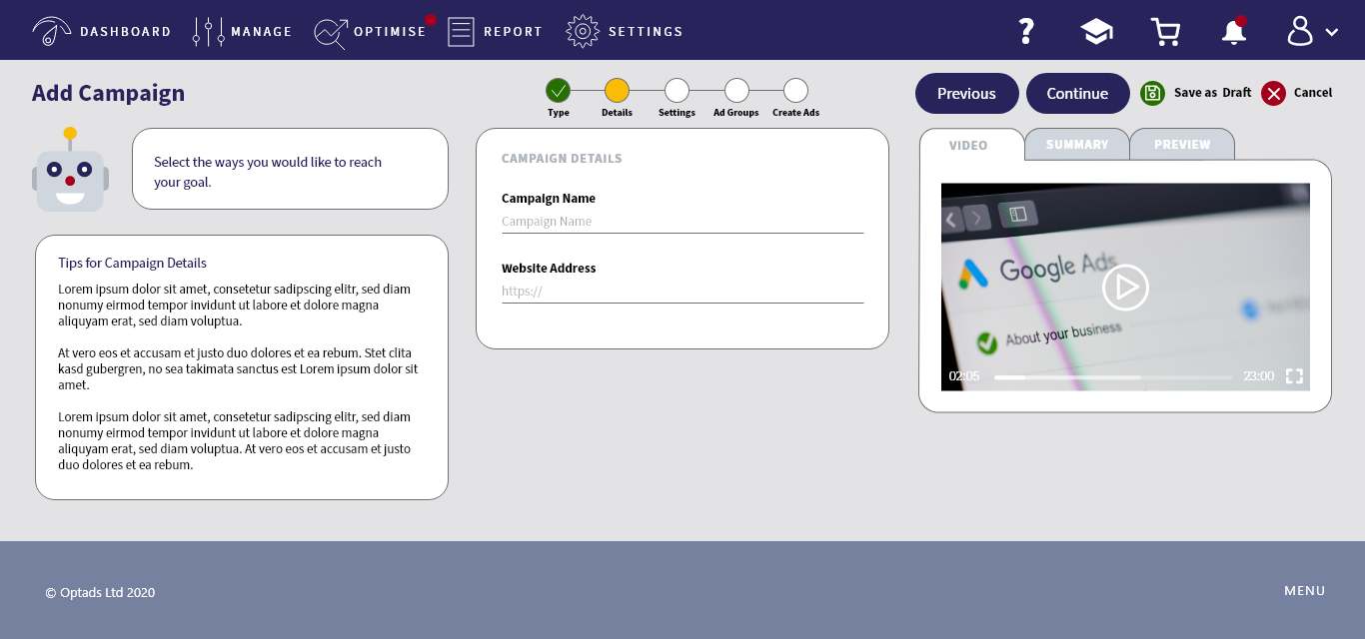Viewport: 1365px width, 639px height.
Task: Switch to the PREVIEW tab
Action: [1182, 144]
